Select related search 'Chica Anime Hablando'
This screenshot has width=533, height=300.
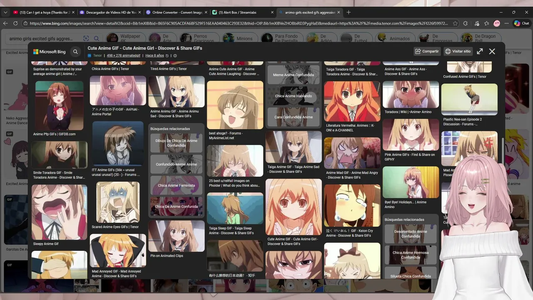pos(294,96)
